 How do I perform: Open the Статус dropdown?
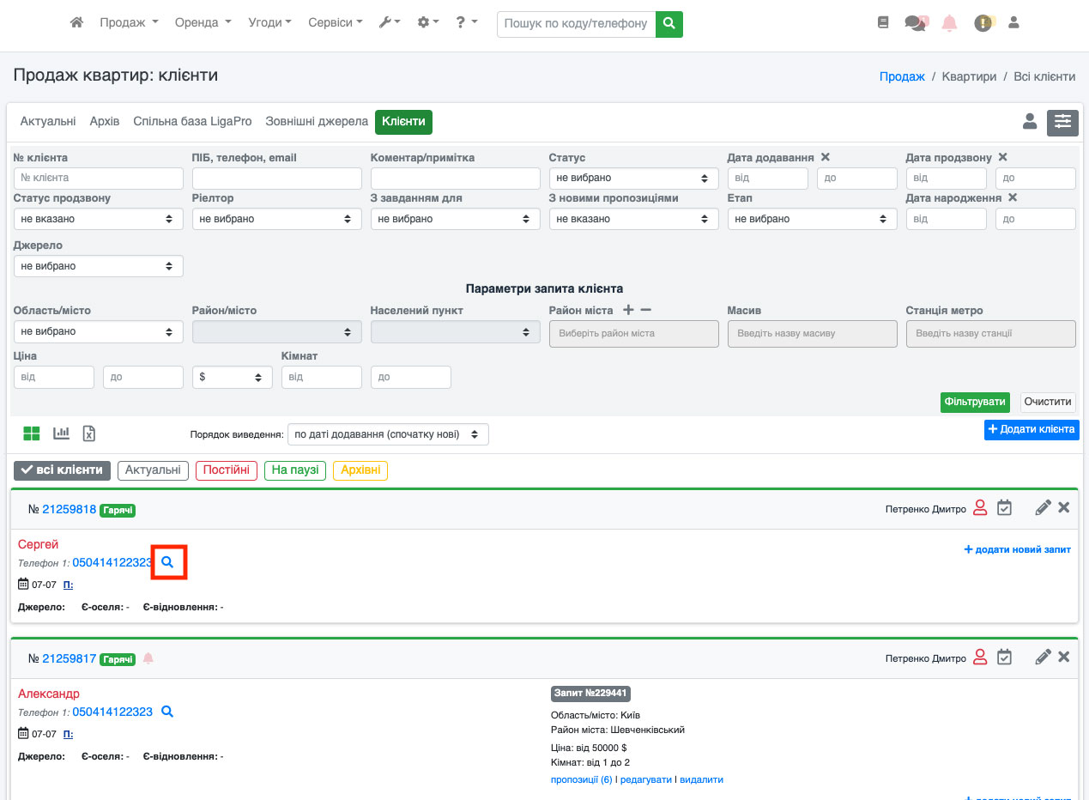pyautogui.click(x=633, y=178)
